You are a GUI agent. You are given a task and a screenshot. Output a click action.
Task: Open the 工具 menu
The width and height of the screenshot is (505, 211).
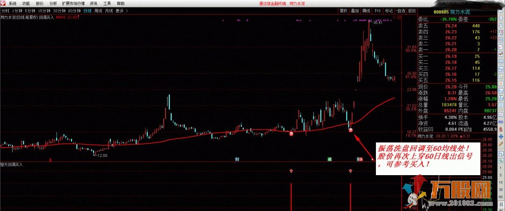click(x=107, y=4)
